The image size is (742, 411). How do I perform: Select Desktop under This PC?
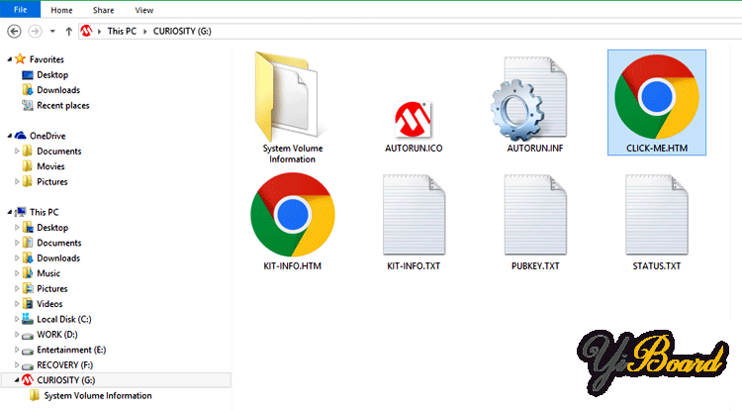pyautogui.click(x=52, y=227)
